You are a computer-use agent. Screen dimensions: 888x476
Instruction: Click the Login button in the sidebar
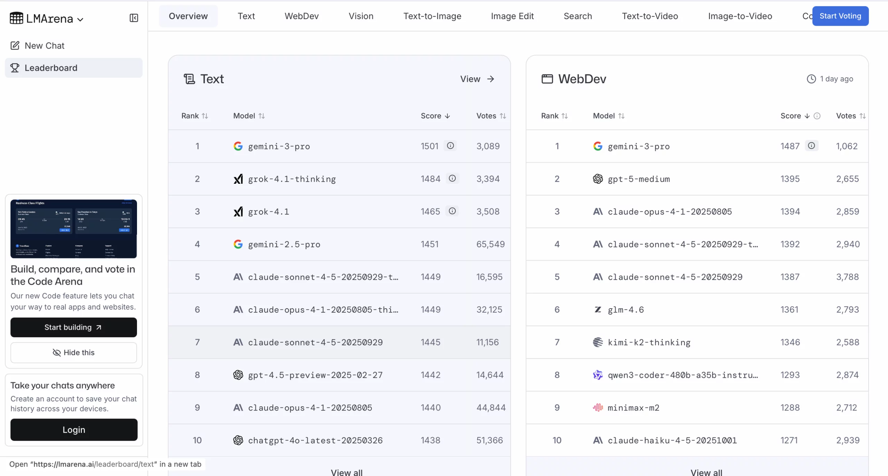73,430
